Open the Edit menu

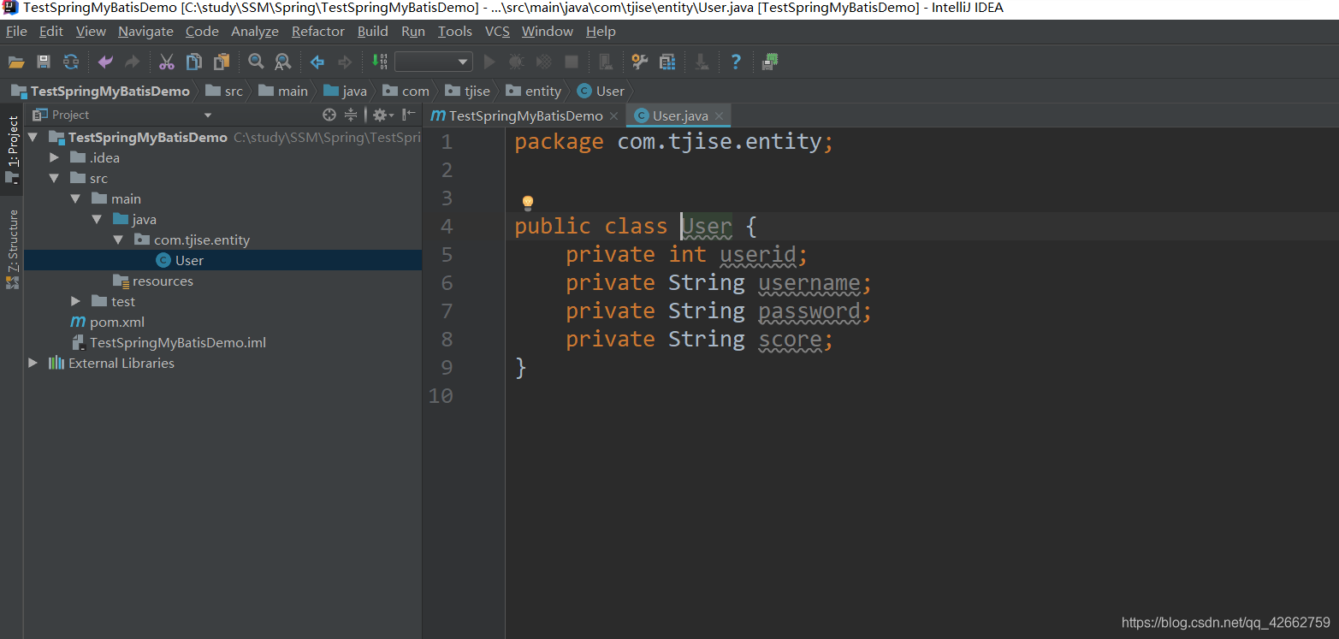click(51, 32)
